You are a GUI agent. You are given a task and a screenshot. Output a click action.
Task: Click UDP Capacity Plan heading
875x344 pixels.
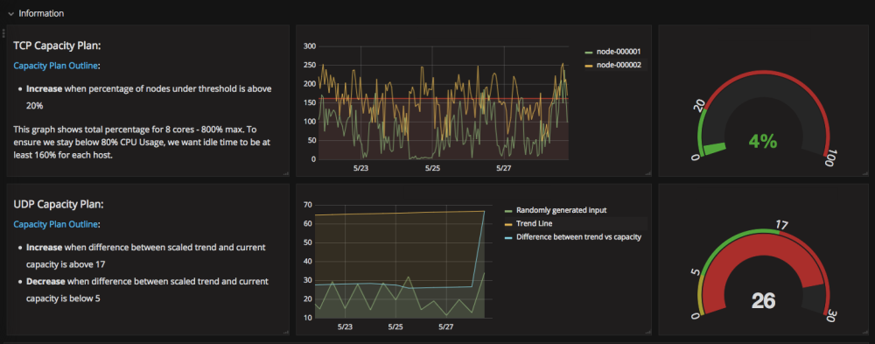(x=59, y=205)
